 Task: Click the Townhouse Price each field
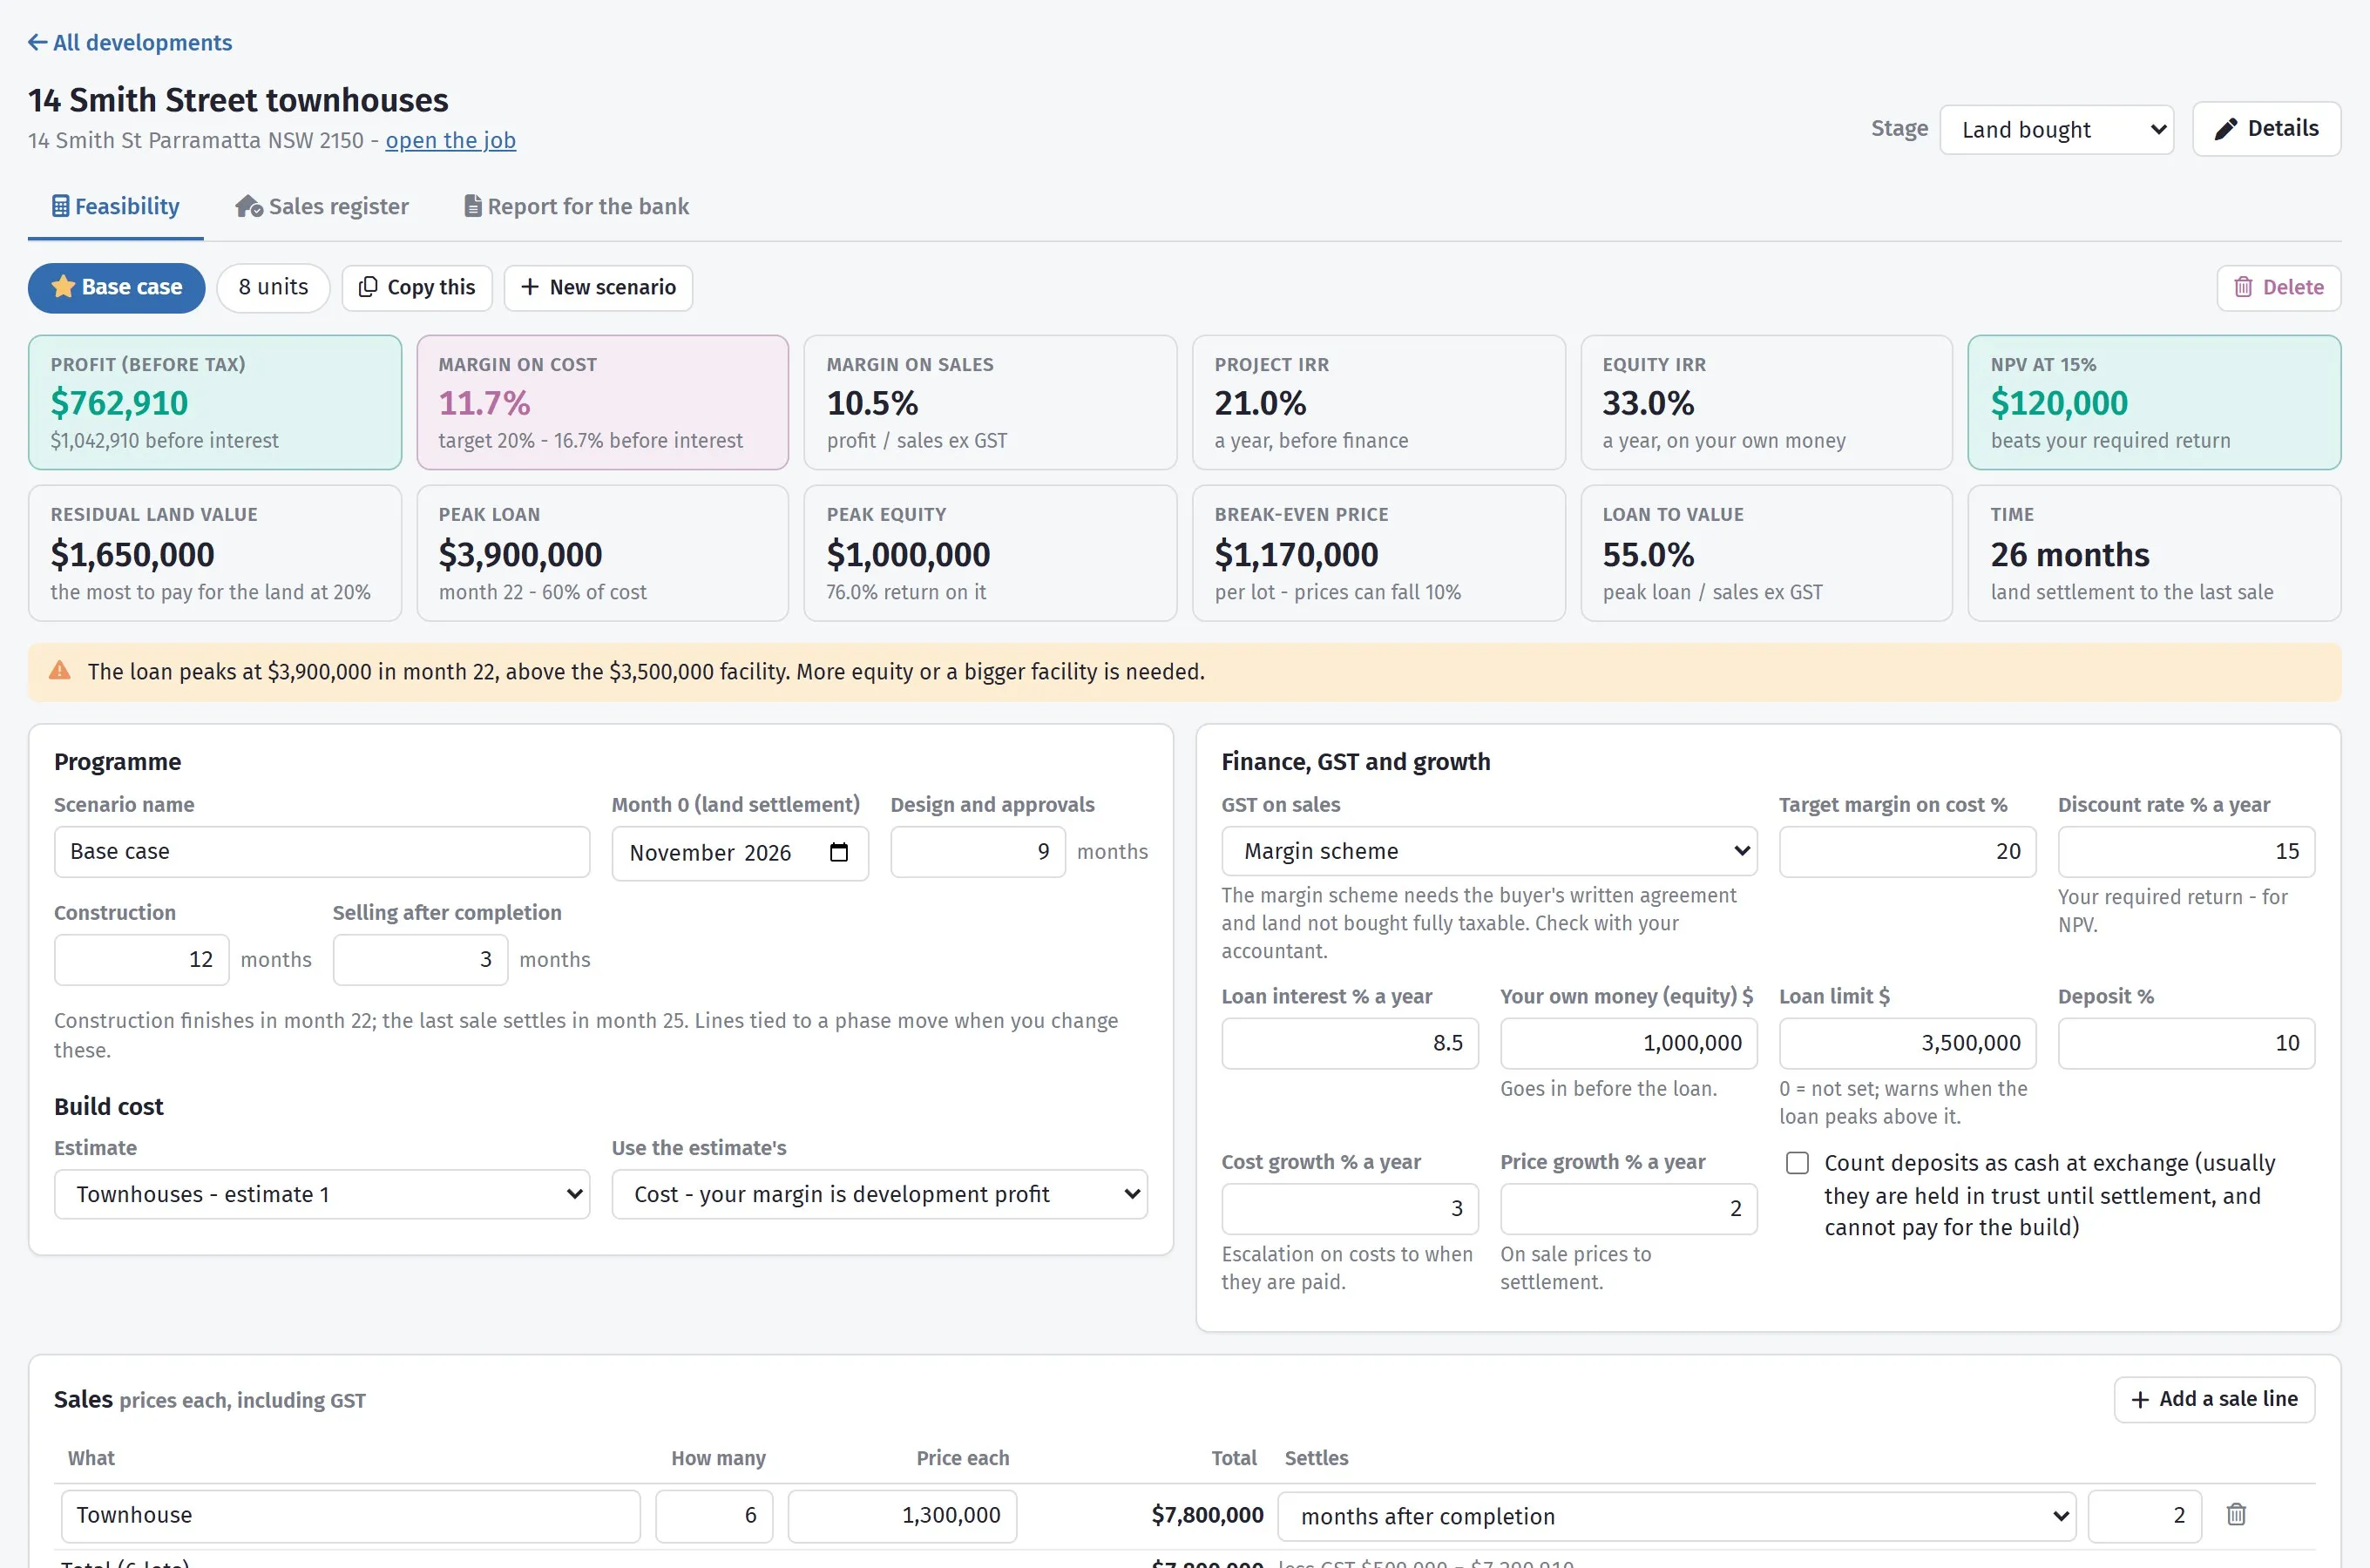902,1516
